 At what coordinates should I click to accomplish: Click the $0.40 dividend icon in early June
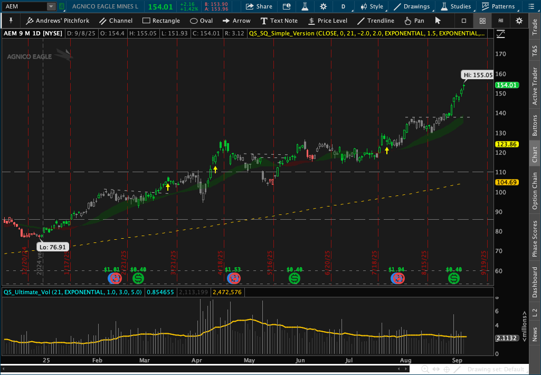295,278
